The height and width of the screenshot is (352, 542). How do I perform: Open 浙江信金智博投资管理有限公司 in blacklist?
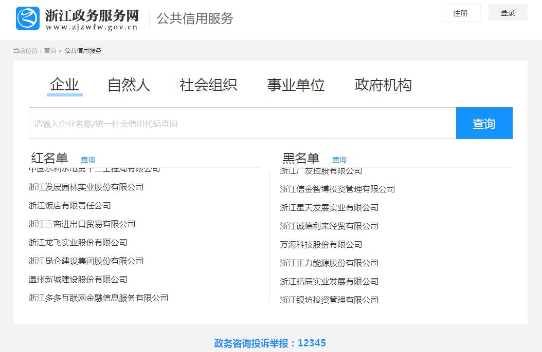(337, 189)
